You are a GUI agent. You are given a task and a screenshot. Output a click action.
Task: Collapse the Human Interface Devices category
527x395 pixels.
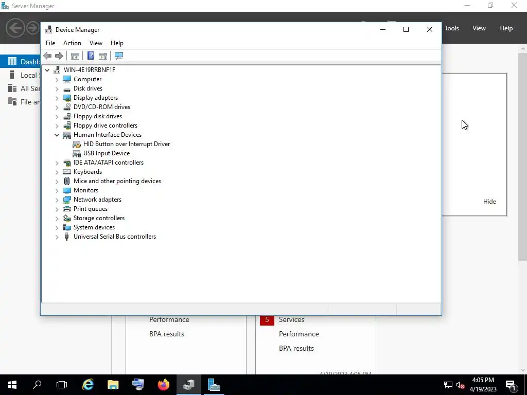57,135
